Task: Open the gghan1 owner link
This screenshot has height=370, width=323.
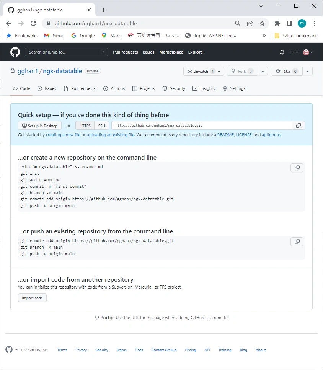Action: tap(28, 71)
